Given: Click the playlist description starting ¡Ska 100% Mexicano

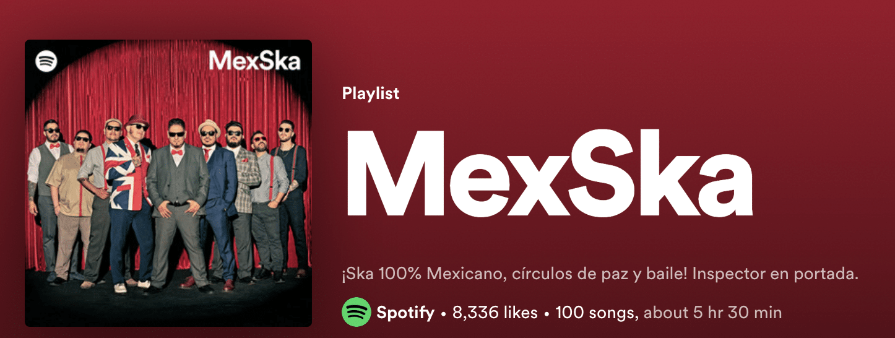Looking at the screenshot, I should click(600, 274).
